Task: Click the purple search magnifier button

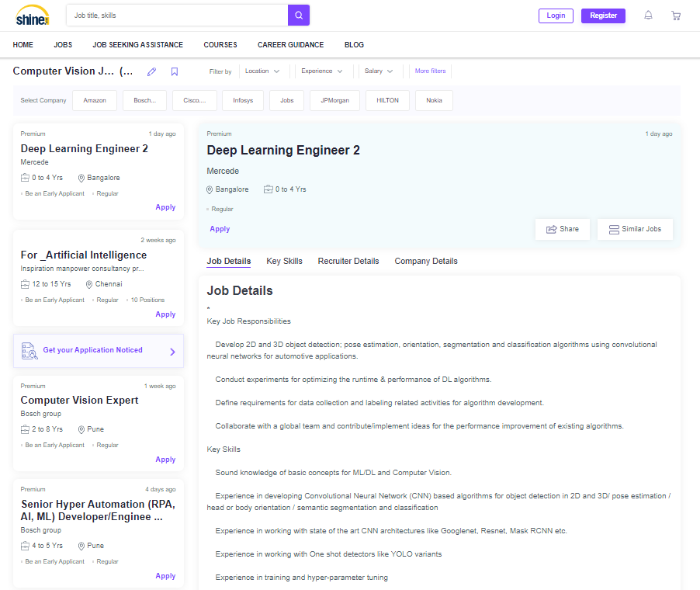Action: [x=299, y=16]
